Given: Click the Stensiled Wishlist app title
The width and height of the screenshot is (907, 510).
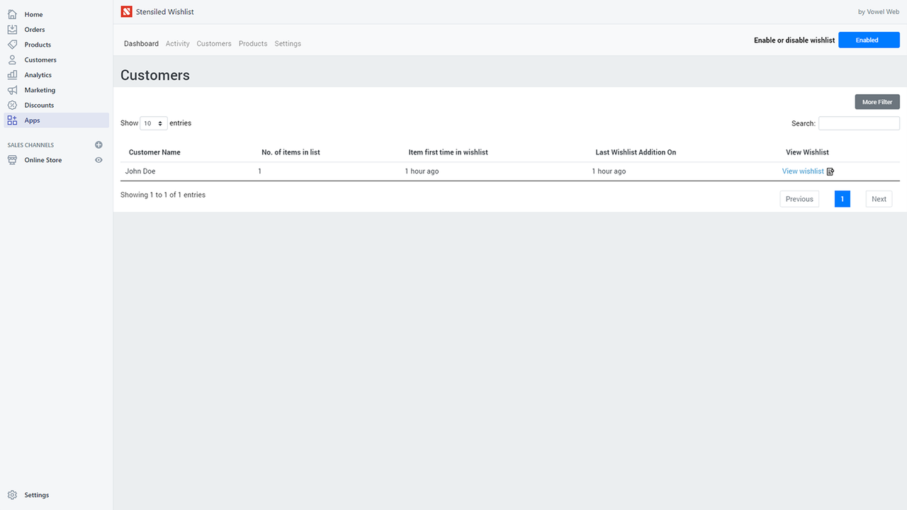Looking at the screenshot, I should [x=164, y=12].
